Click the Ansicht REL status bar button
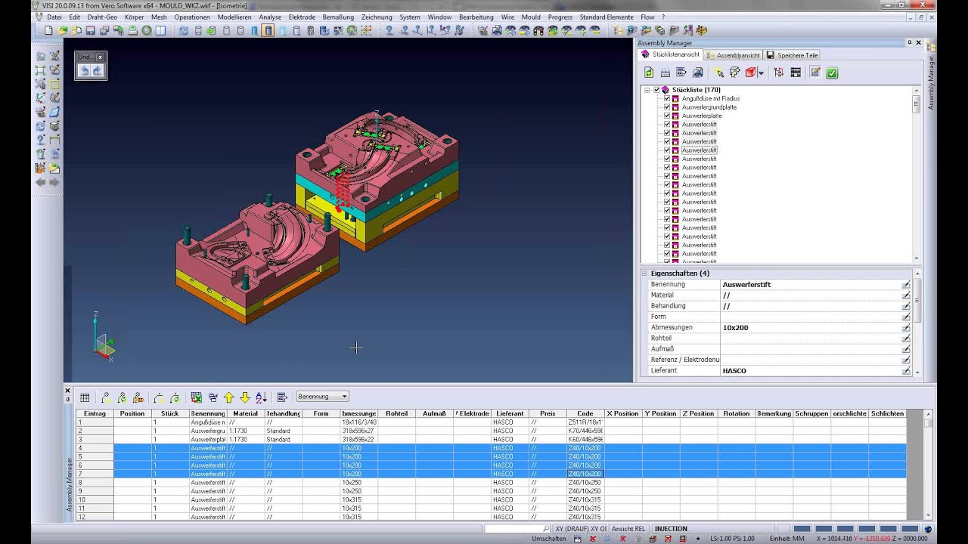 coord(628,529)
